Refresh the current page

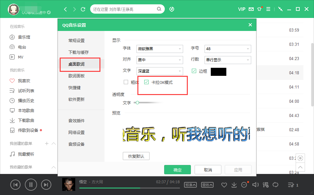[x=83, y=9]
